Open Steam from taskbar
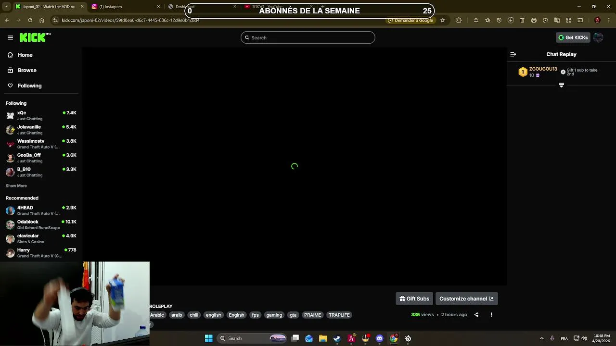This screenshot has height=346, width=616. pyautogui.click(x=337, y=338)
